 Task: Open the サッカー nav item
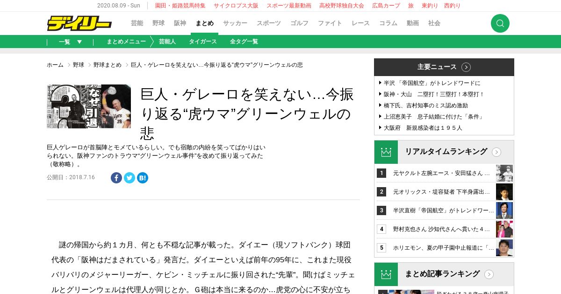[235, 23]
